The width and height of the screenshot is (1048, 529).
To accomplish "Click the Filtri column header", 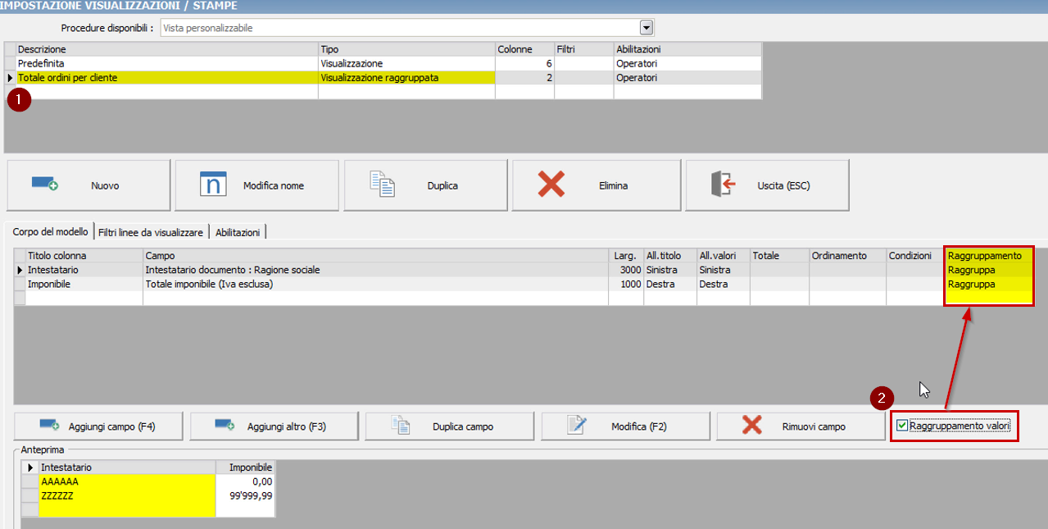I will tap(583, 49).
